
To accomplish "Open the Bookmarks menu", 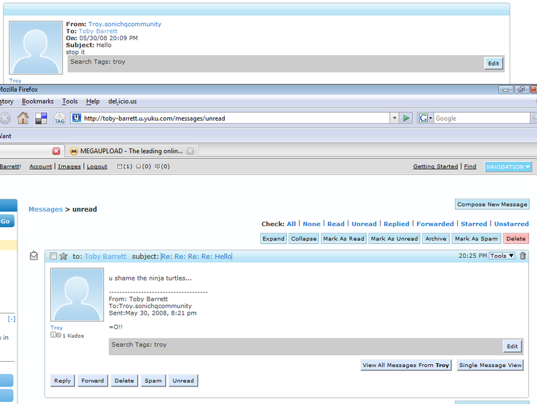I will [38, 101].
